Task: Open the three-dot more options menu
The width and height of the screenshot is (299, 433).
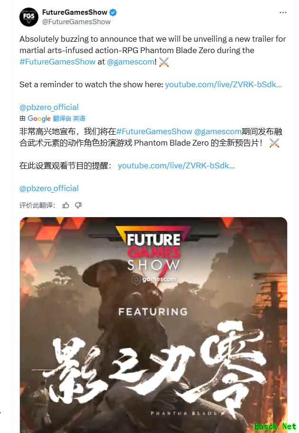Action: tap(283, 13)
